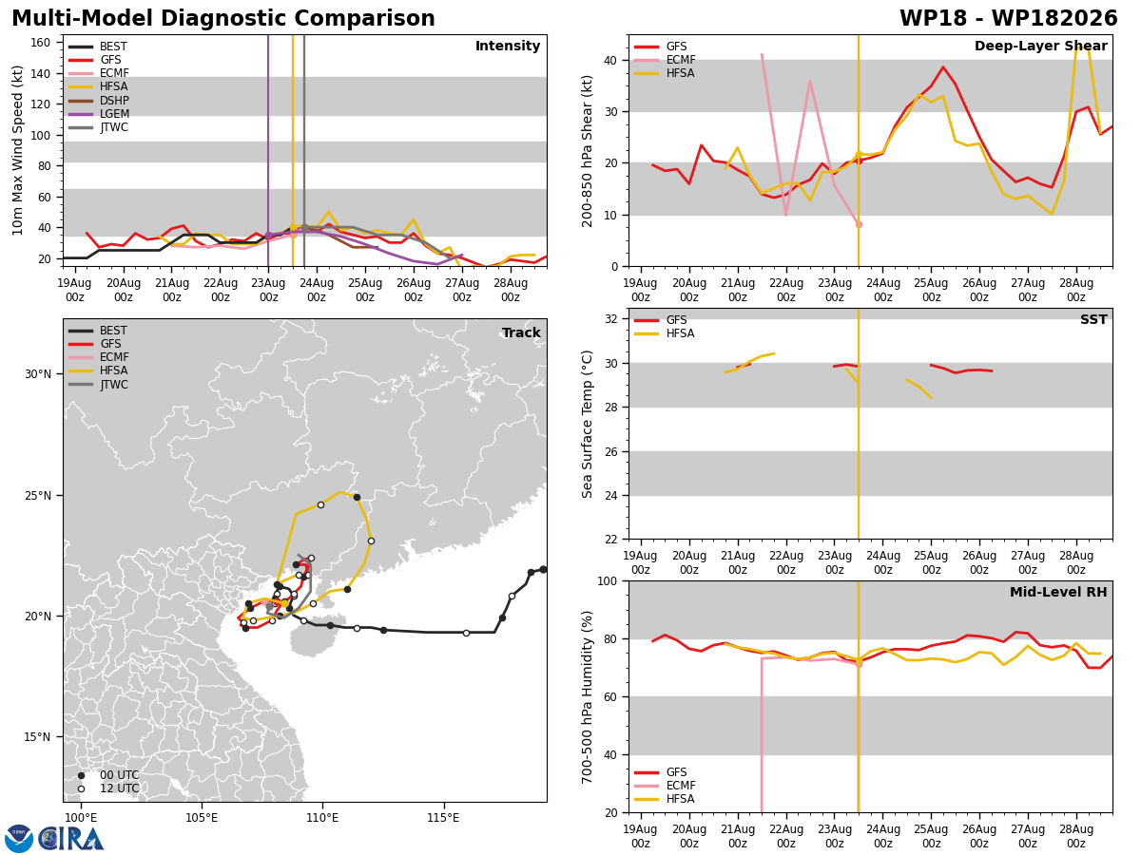Click the ECMF entry in Mid-Level RH legend
The height and width of the screenshot is (855, 1141).
[x=665, y=786]
